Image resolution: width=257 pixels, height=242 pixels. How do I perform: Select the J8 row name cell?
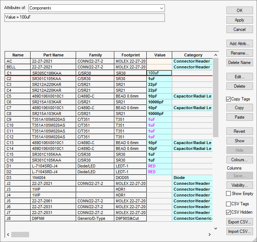pyautogui.click(x=17, y=218)
